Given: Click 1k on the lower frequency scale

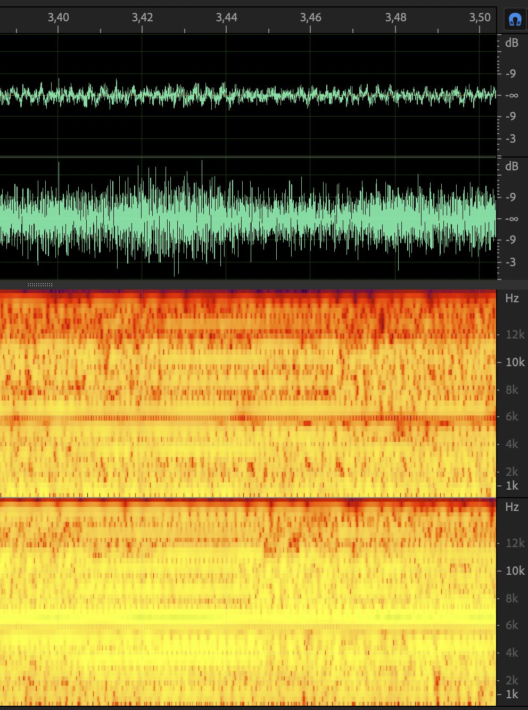Looking at the screenshot, I should [x=511, y=695].
